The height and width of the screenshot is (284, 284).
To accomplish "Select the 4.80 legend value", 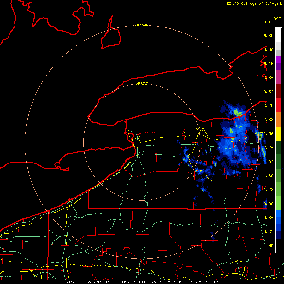I will pyautogui.click(x=269, y=35).
